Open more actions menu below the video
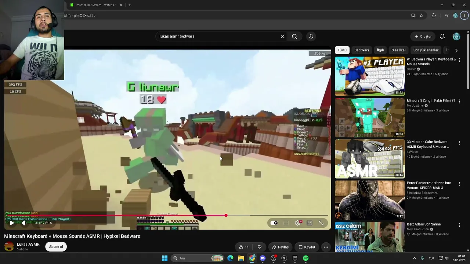This screenshot has height=264, width=470. pyautogui.click(x=326, y=247)
